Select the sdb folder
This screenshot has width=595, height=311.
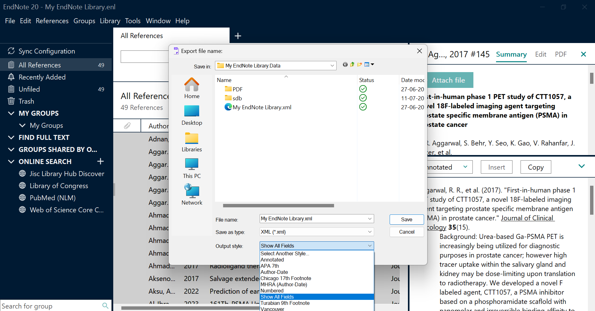[x=233, y=98]
